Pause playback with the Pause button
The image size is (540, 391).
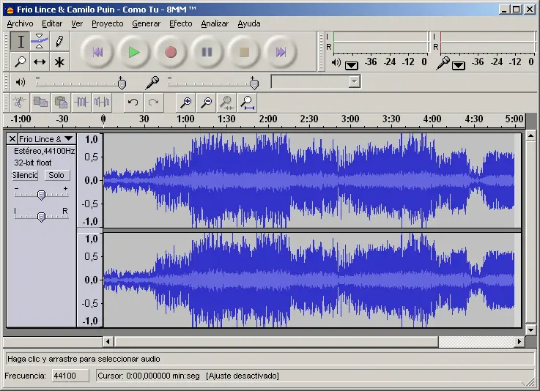point(207,52)
